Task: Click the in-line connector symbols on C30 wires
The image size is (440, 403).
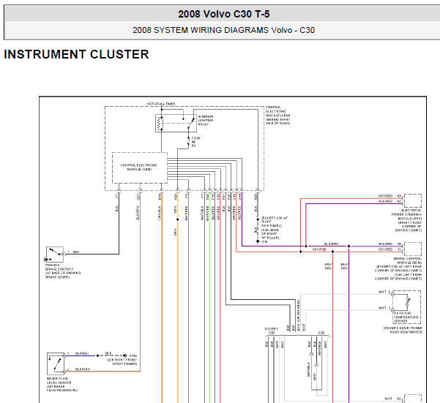Action: point(314,360)
